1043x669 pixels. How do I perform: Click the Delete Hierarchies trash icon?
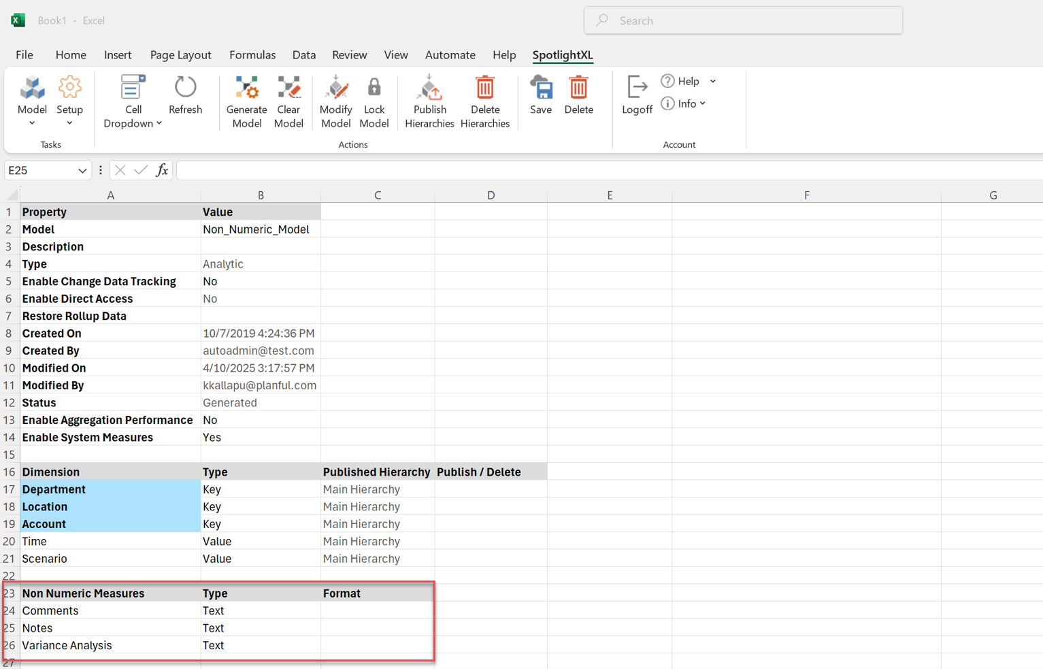[x=485, y=88]
